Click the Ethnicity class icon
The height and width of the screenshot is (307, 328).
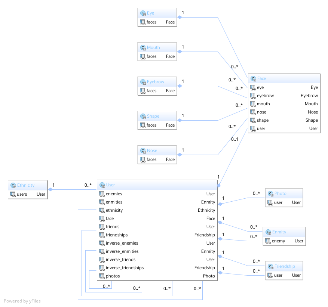[13, 186]
